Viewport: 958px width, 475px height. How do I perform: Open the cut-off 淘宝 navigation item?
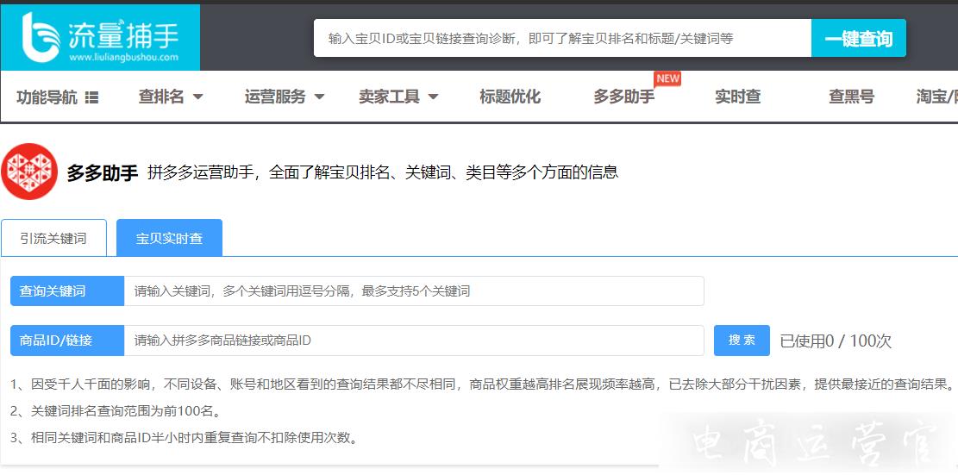pos(936,97)
